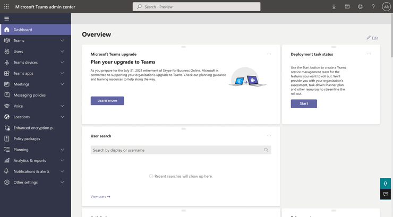Open the feedback chat icon at right edge

386,194
